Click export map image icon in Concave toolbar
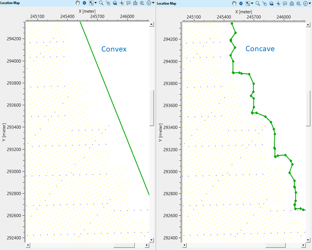Image resolution: width=312 pixels, height=250 pixels. 292,3
